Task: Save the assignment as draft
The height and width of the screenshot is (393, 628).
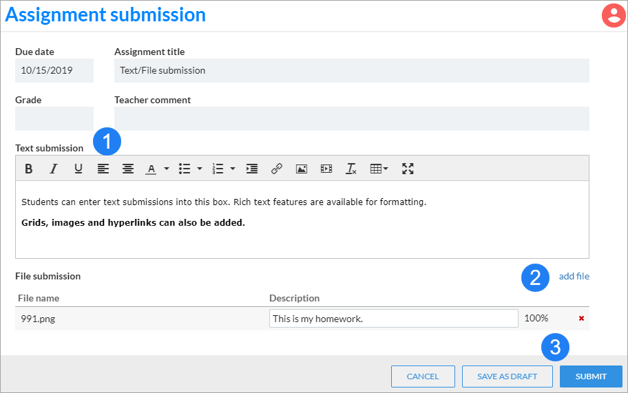Action: click(507, 376)
